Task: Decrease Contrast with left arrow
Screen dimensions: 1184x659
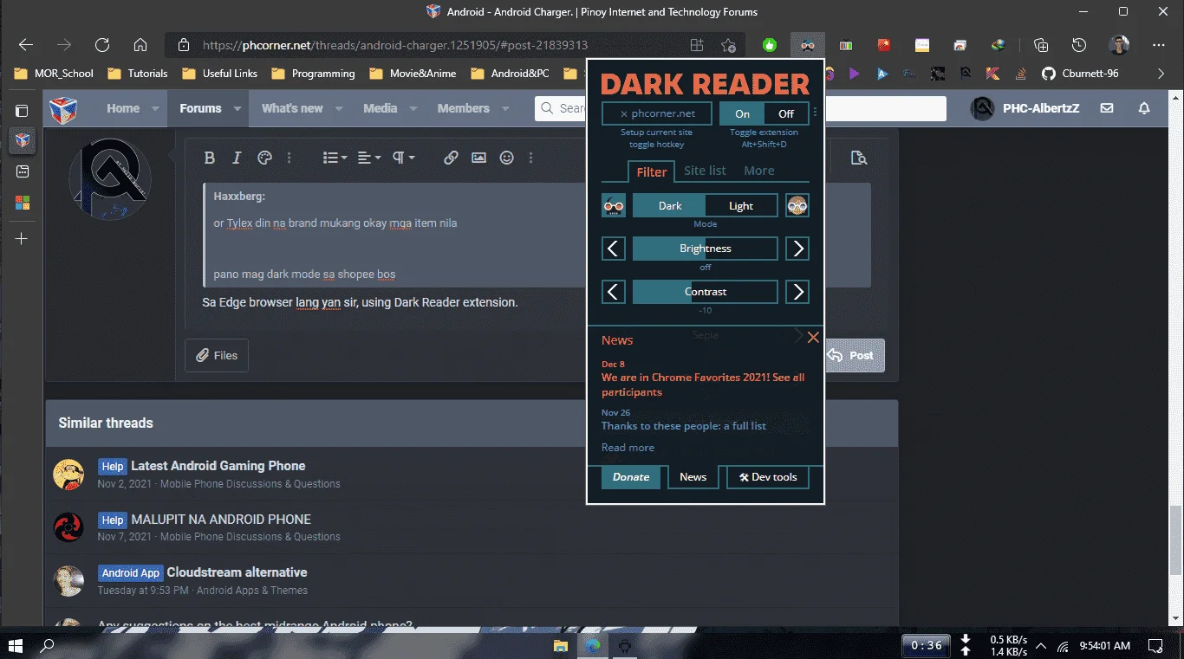Action: (x=614, y=292)
